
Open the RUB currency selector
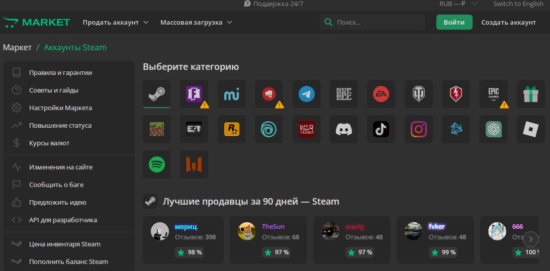[458, 4]
